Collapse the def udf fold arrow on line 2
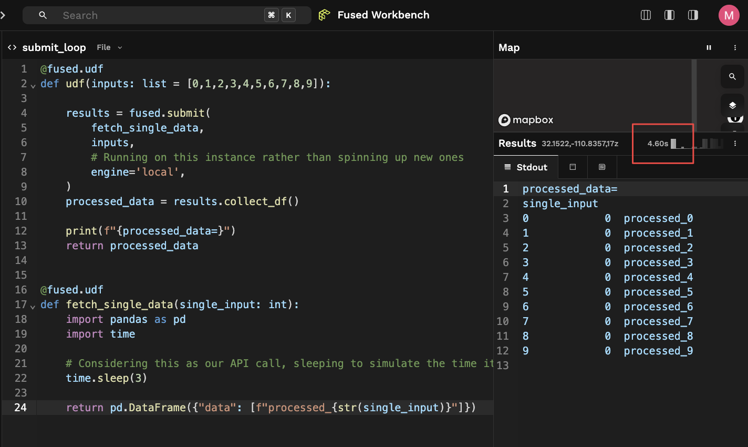The height and width of the screenshot is (447, 748). (x=33, y=85)
